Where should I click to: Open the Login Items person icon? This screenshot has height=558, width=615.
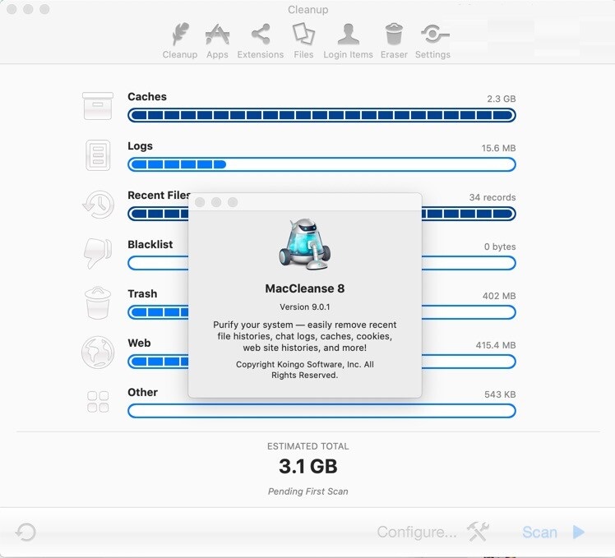tap(349, 34)
